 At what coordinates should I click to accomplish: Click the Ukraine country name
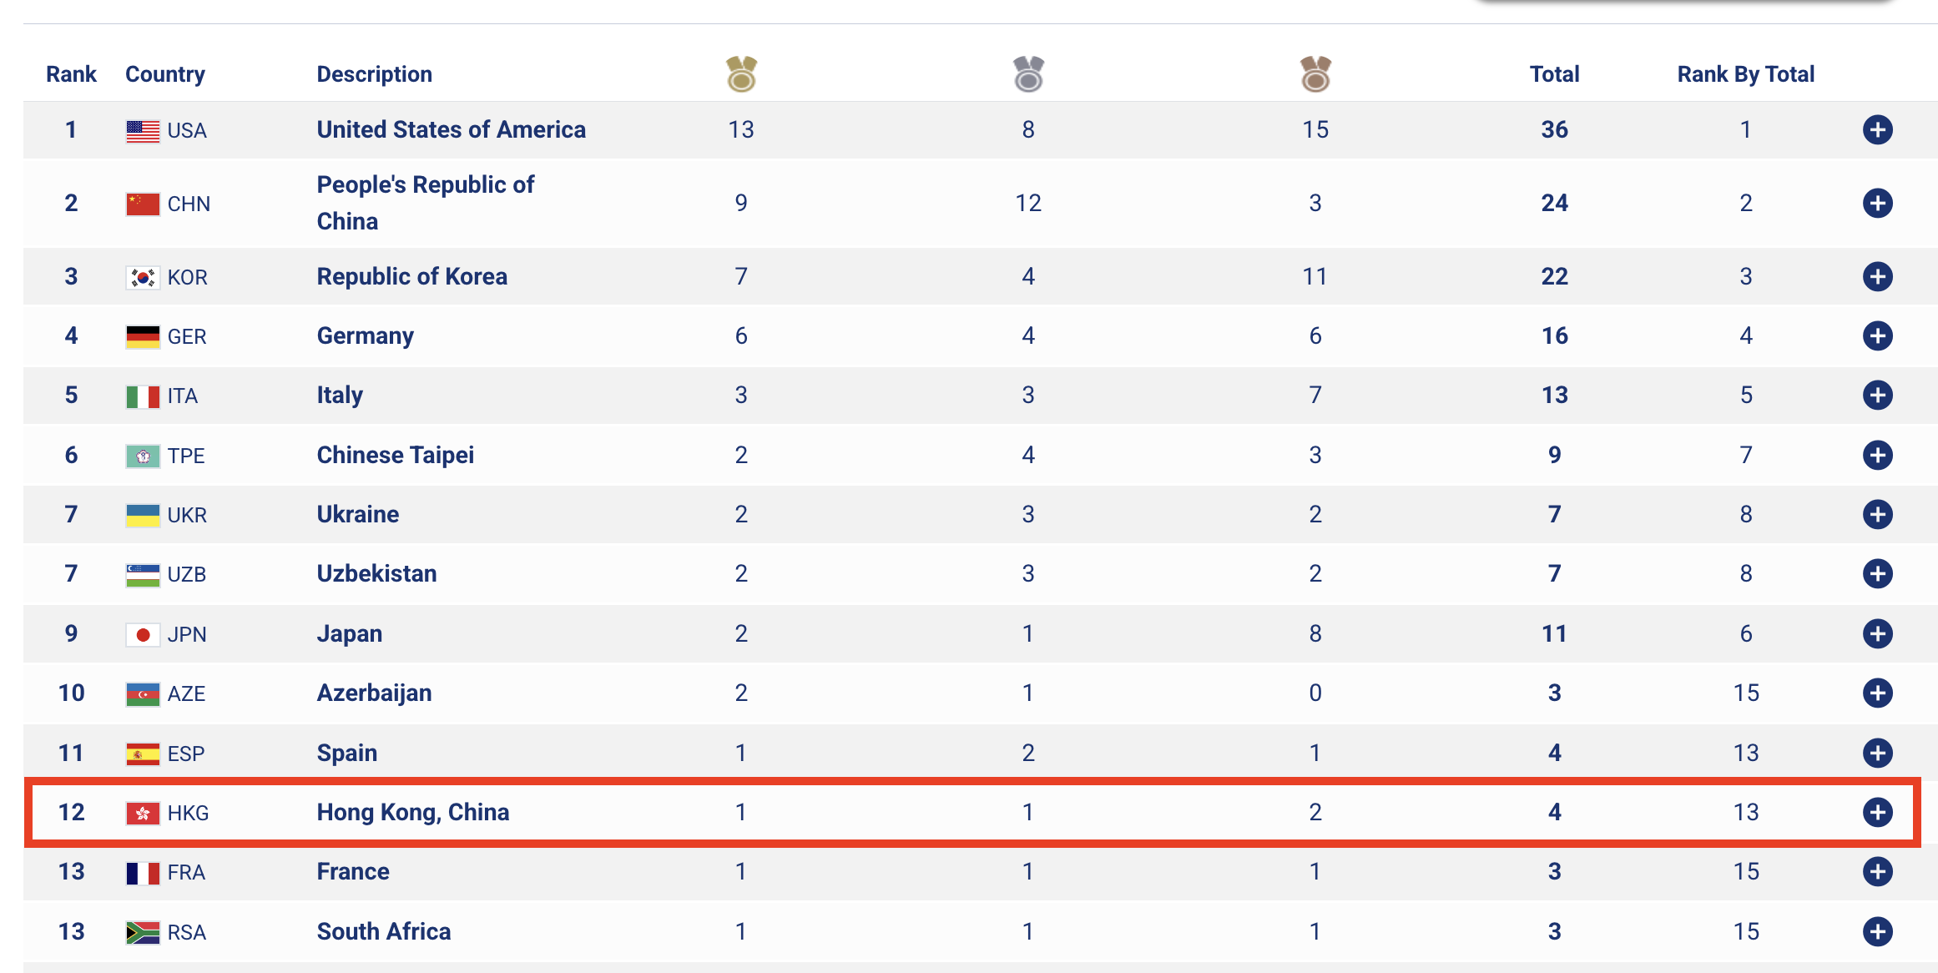pyautogui.click(x=357, y=515)
